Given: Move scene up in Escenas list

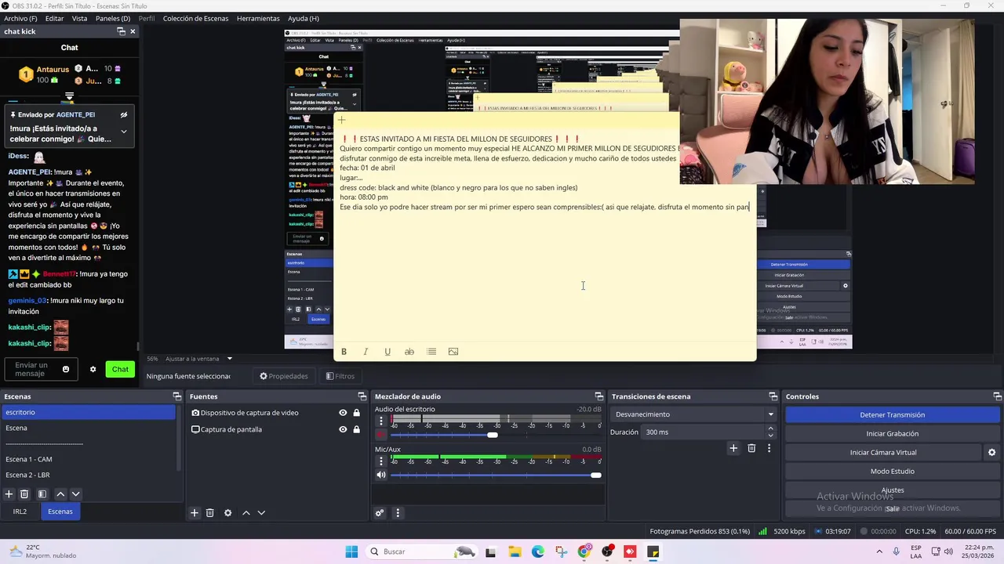Looking at the screenshot, I should coord(60,494).
